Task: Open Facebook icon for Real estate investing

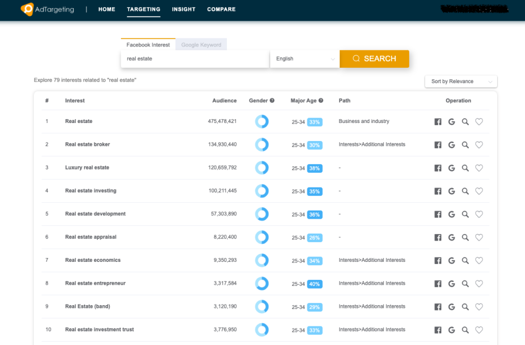Action: click(437, 191)
